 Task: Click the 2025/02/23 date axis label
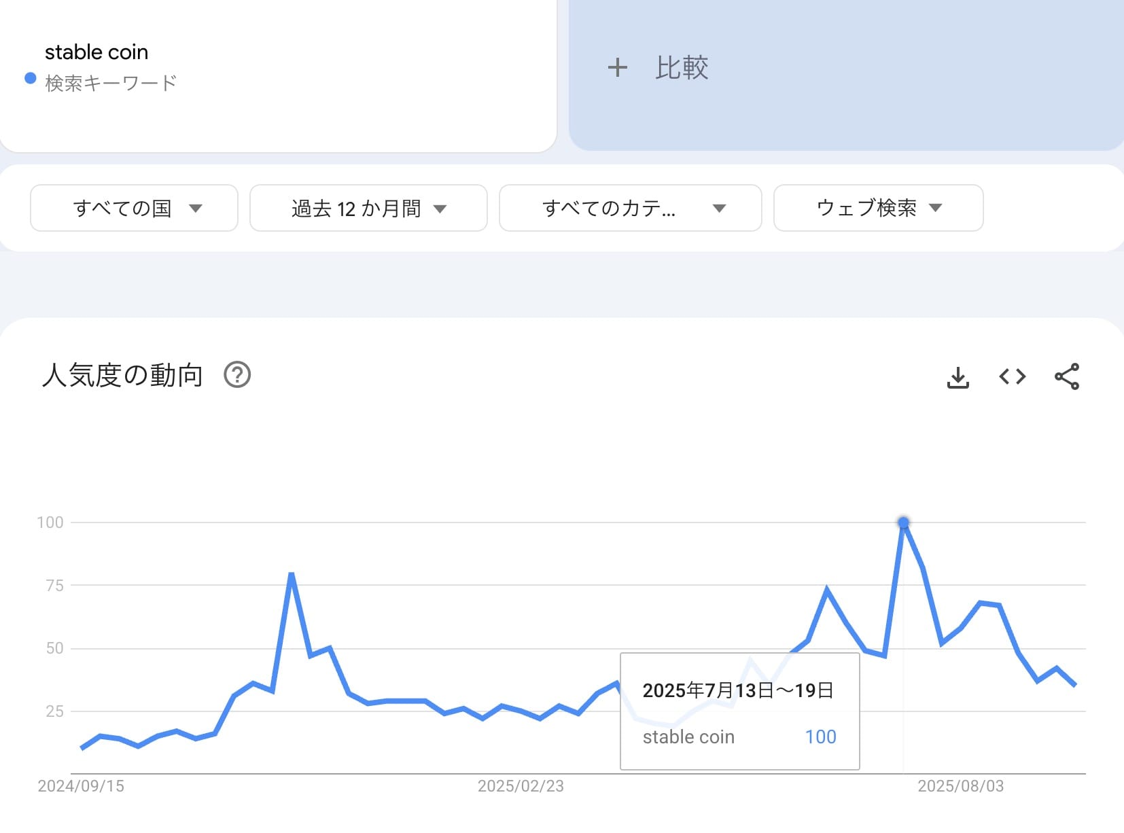[x=521, y=786]
